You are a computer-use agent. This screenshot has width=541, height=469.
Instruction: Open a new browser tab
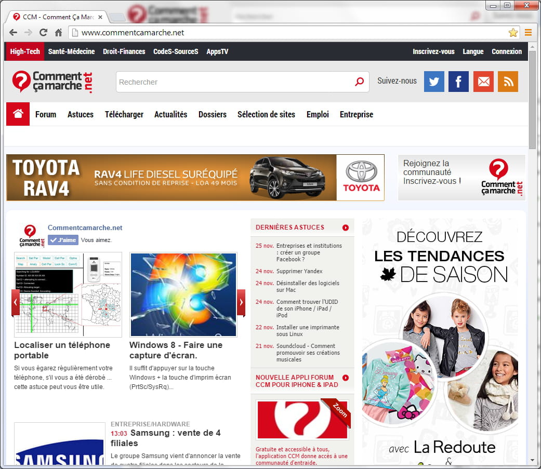click(118, 17)
